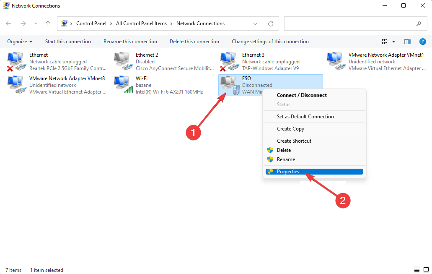This screenshot has width=432, height=274.
Task: Choose Properties from the context menu
Action: tap(288, 172)
